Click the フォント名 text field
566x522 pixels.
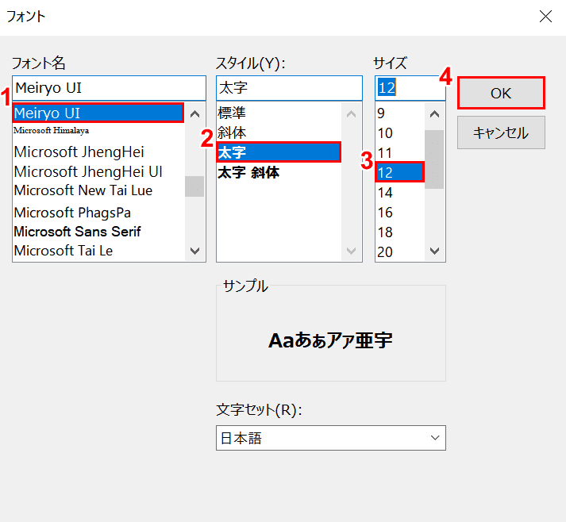[x=109, y=88]
